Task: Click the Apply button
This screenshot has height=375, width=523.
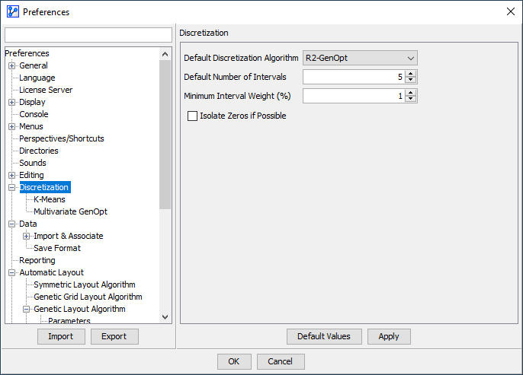Action: (x=389, y=336)
